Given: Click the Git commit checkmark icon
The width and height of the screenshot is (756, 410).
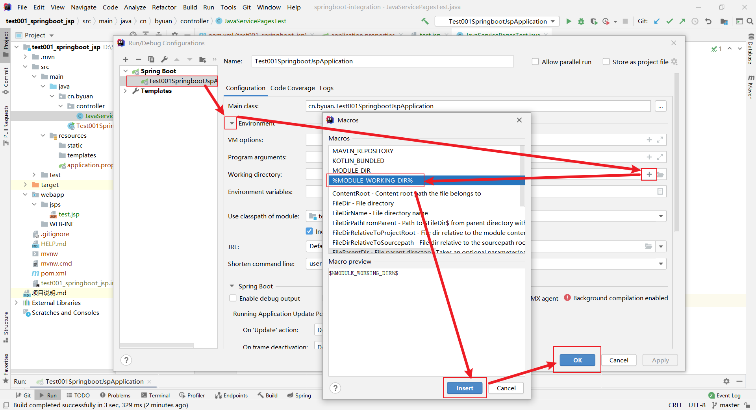Looking at the screenshot, I should [669, 21].
